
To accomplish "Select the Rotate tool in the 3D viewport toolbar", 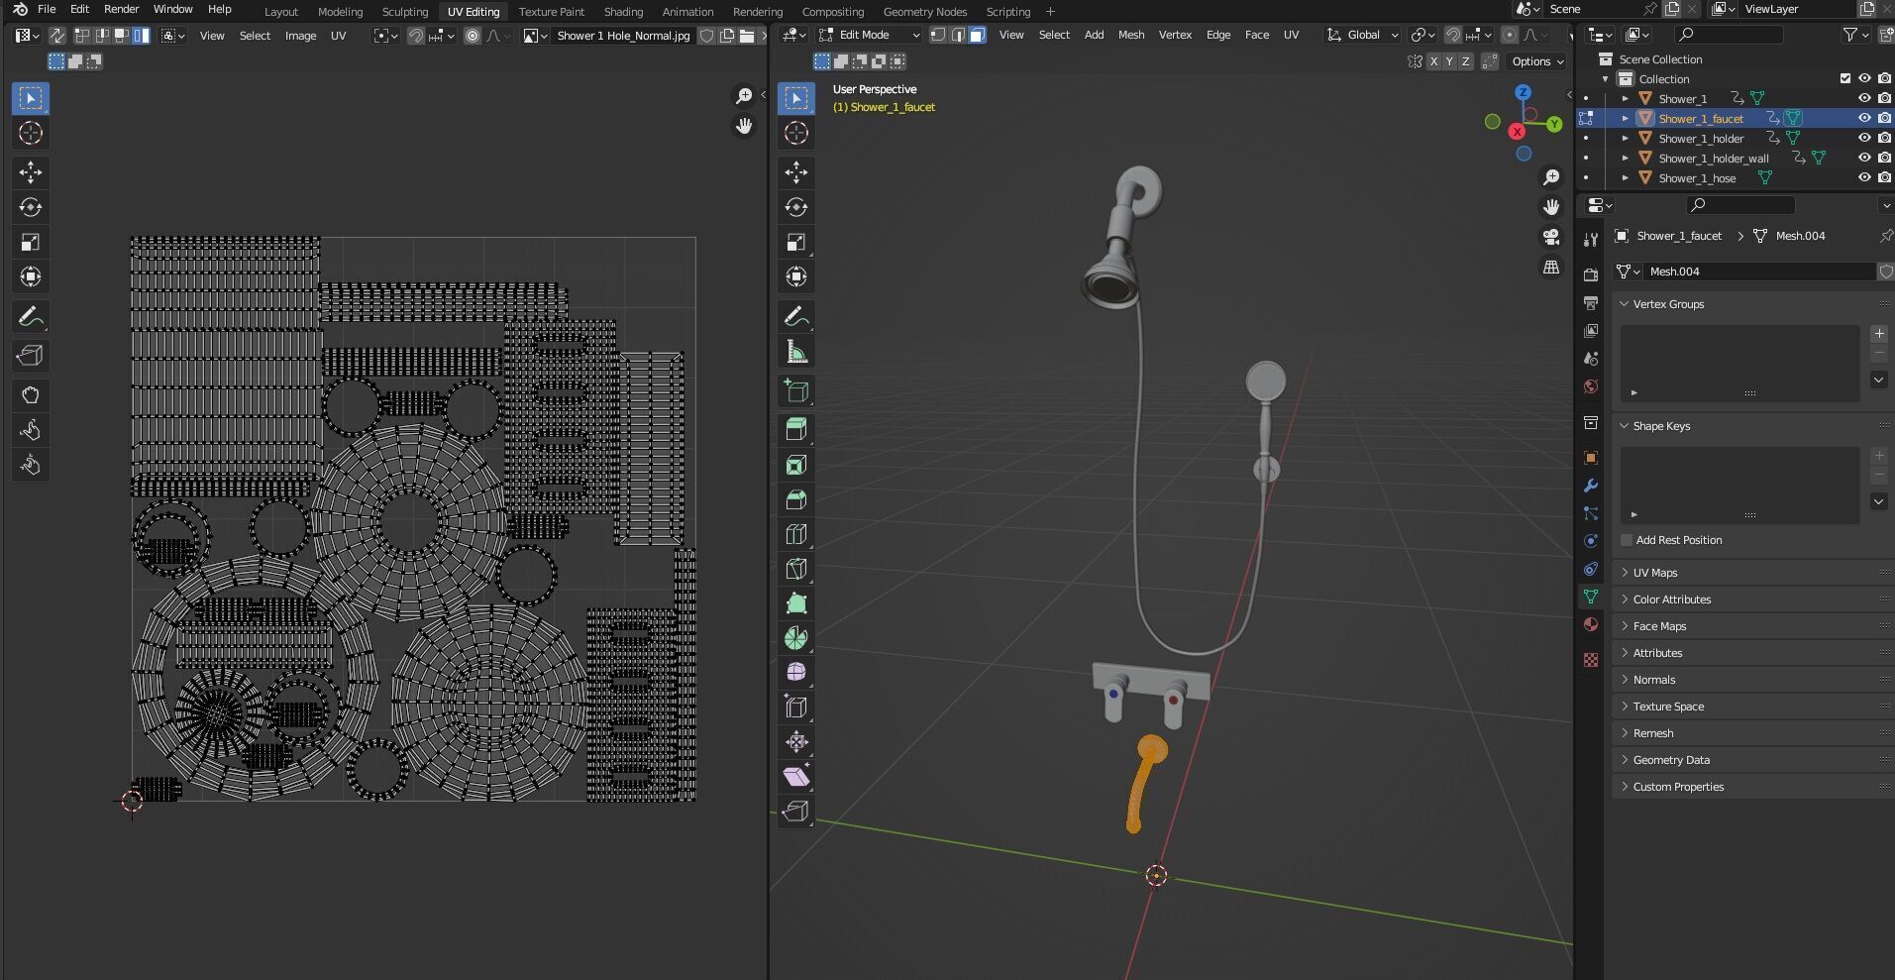I will pyautogui.click(x=796, y=207).
